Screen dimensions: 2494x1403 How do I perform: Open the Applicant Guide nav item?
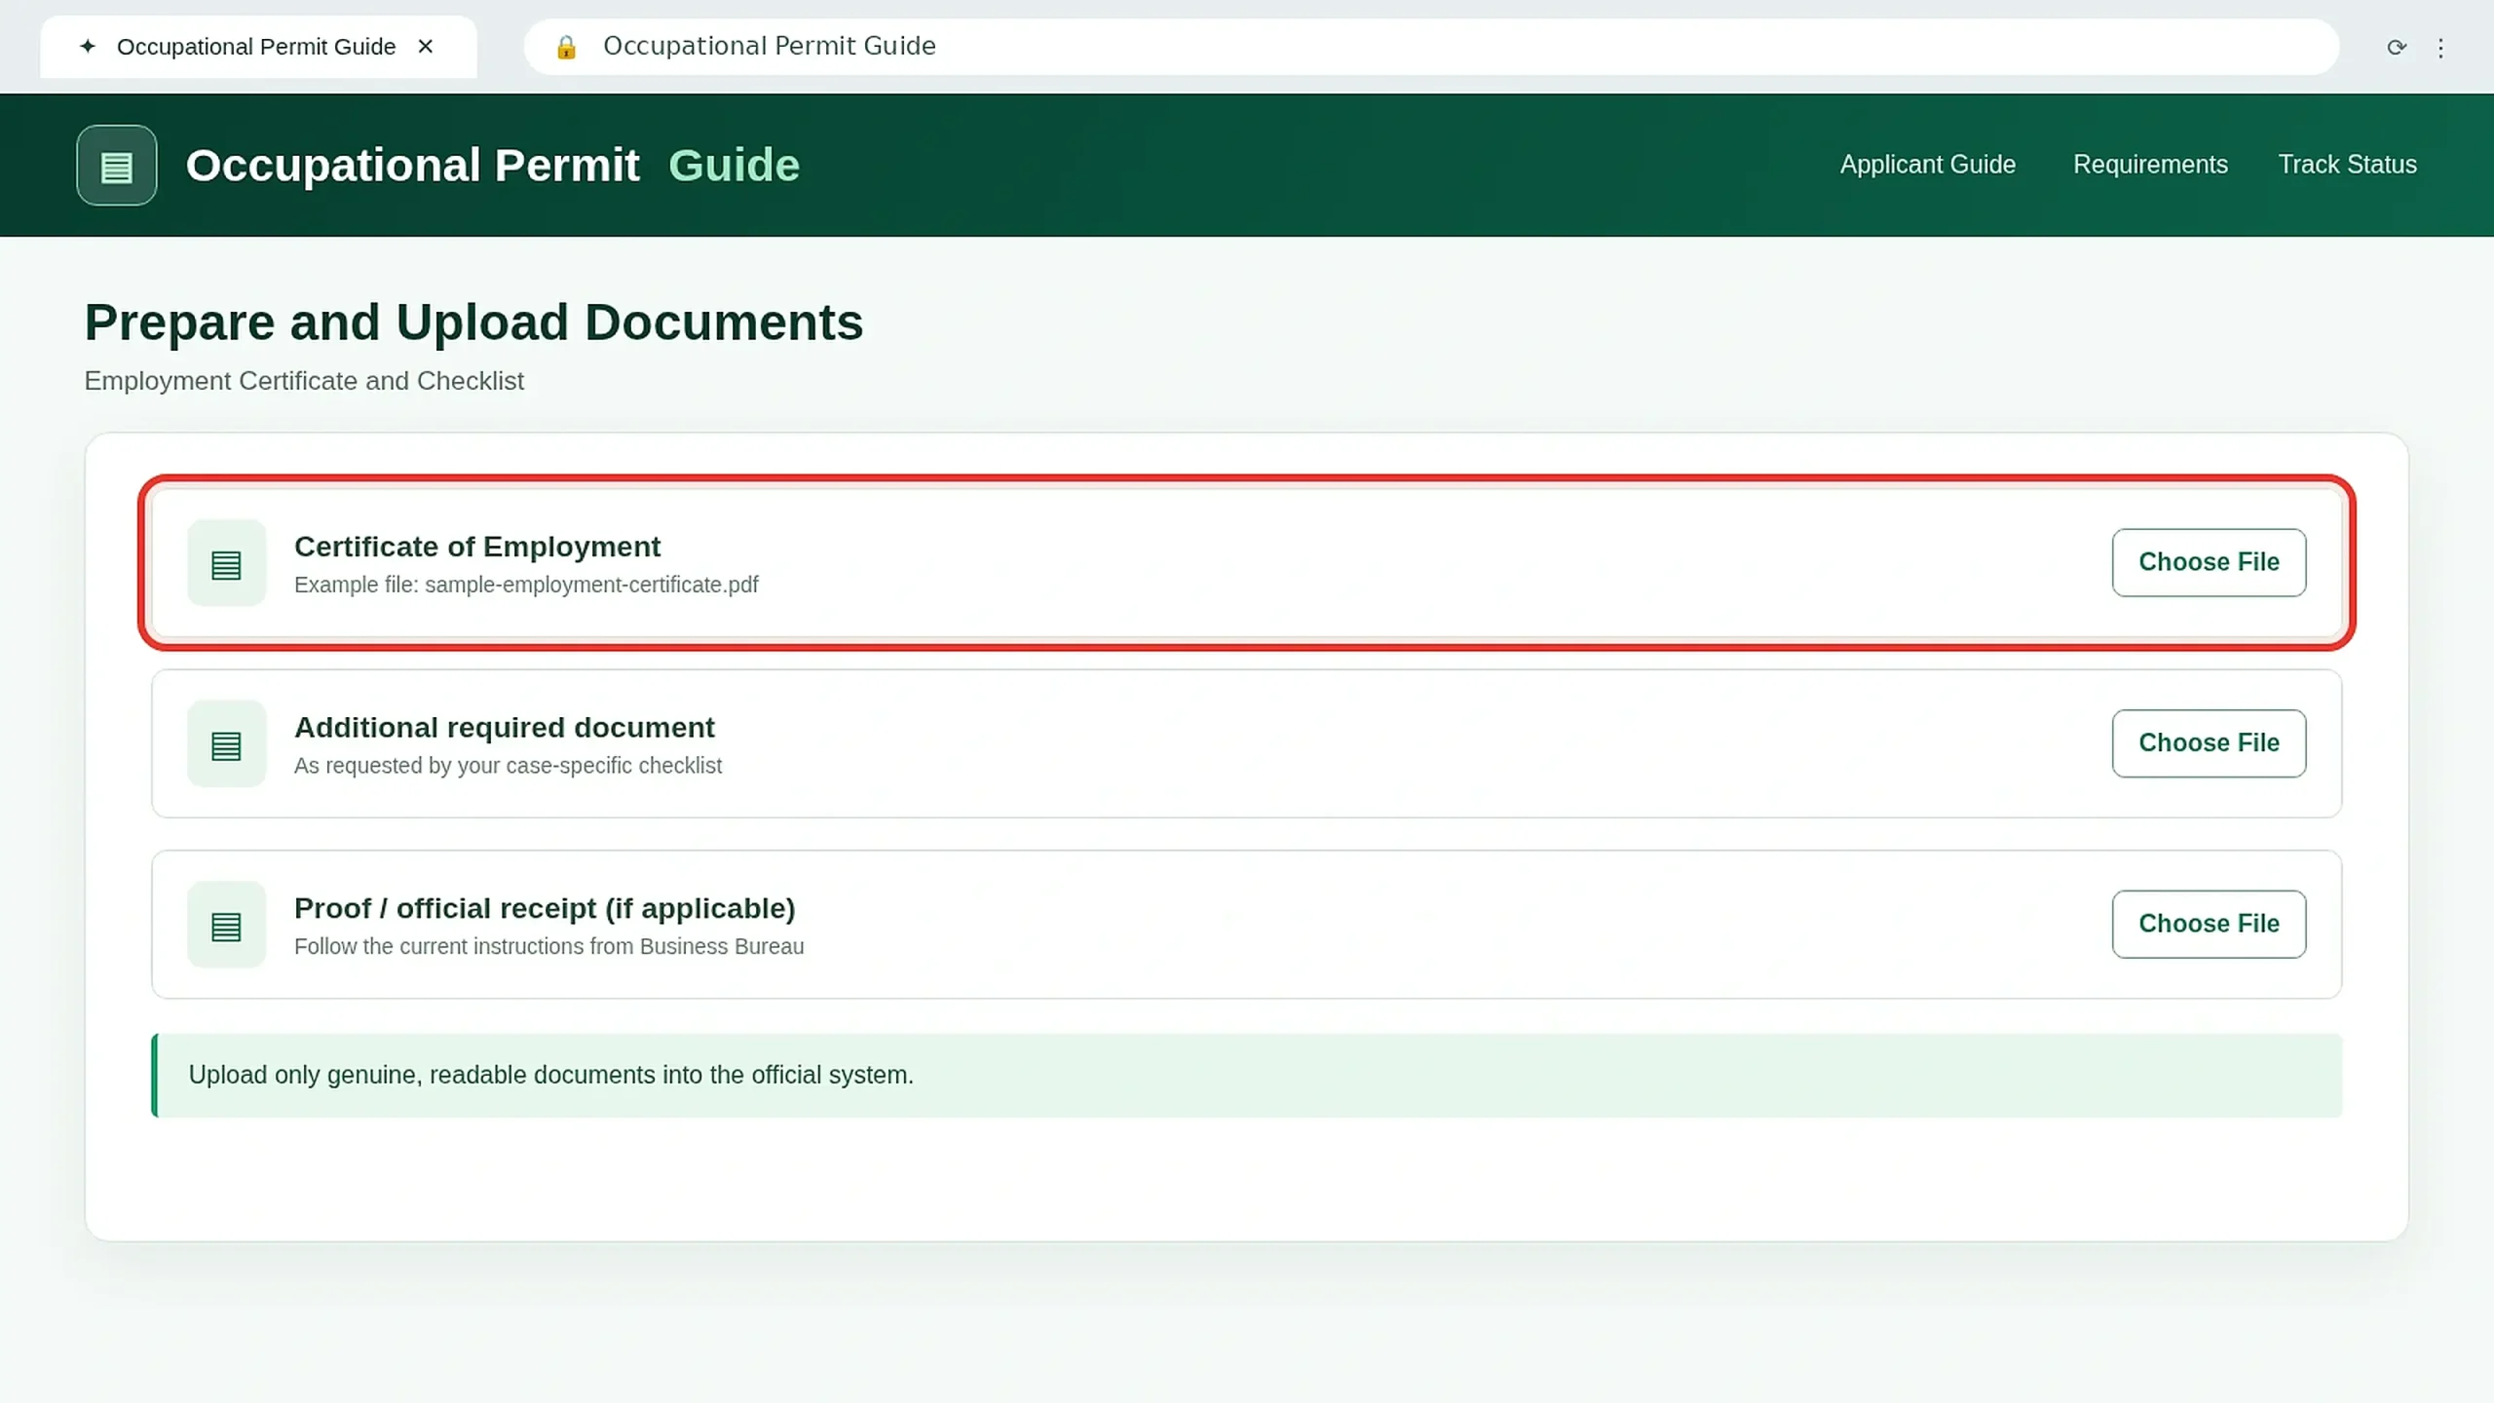tap(1927, 165)
